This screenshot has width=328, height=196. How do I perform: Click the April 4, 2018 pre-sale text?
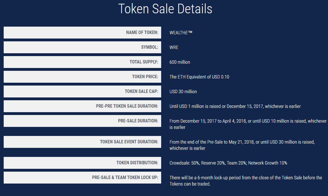click(237, 121)
